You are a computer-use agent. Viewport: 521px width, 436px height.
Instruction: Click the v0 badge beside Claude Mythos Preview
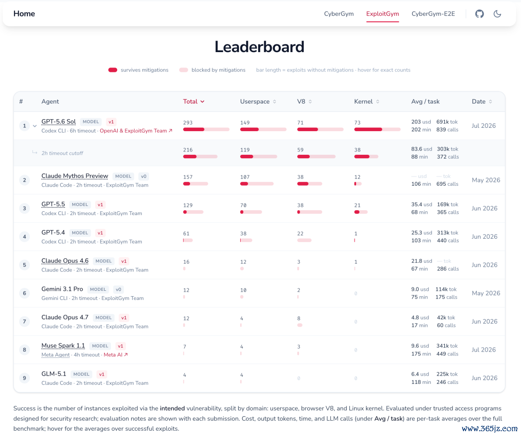coord(144,177)
